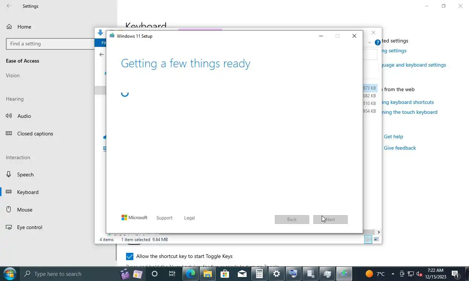Click the muted volume tray icon
Viewport: 469px width, 281px height.
click(x=420, y=274)
